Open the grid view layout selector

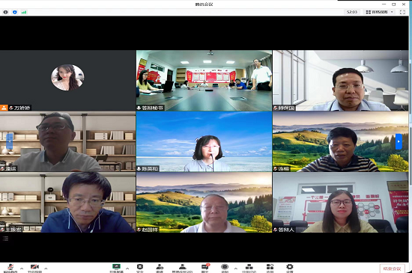pyautogui.click(x=380, y=12)
